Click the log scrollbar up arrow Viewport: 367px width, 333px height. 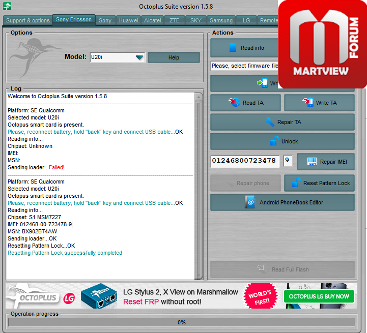(x=199, y=97)
